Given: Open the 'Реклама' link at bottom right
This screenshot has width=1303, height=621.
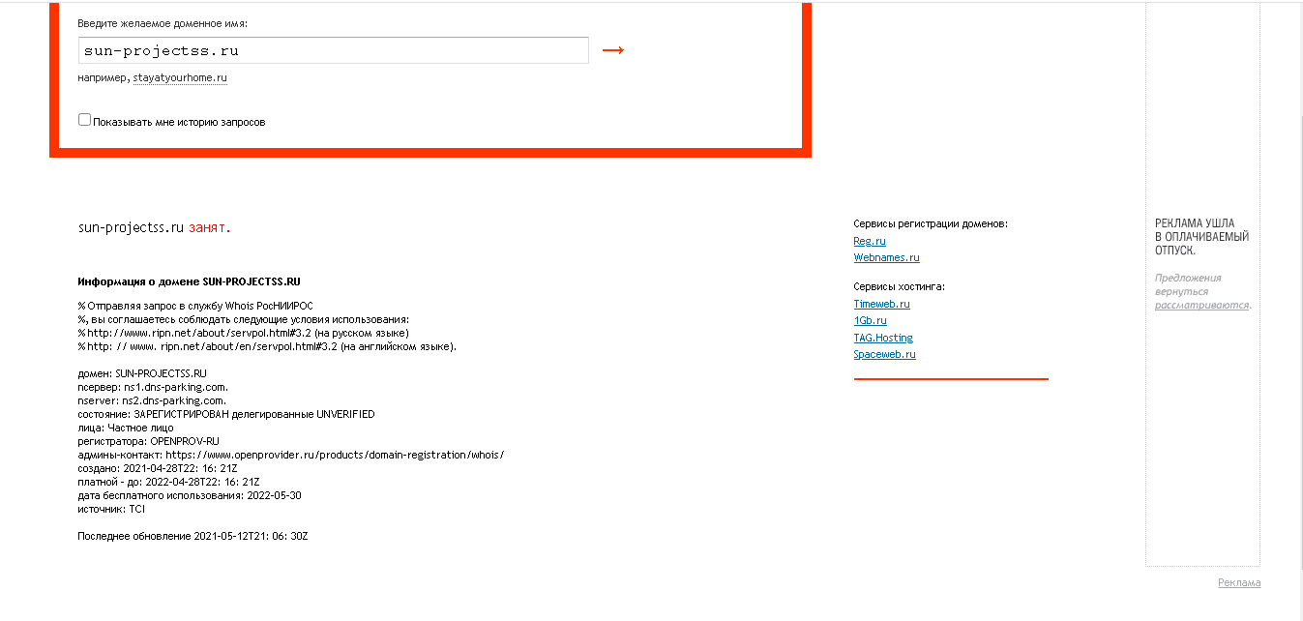Looking at the screenshot, I should [1239, 582].
